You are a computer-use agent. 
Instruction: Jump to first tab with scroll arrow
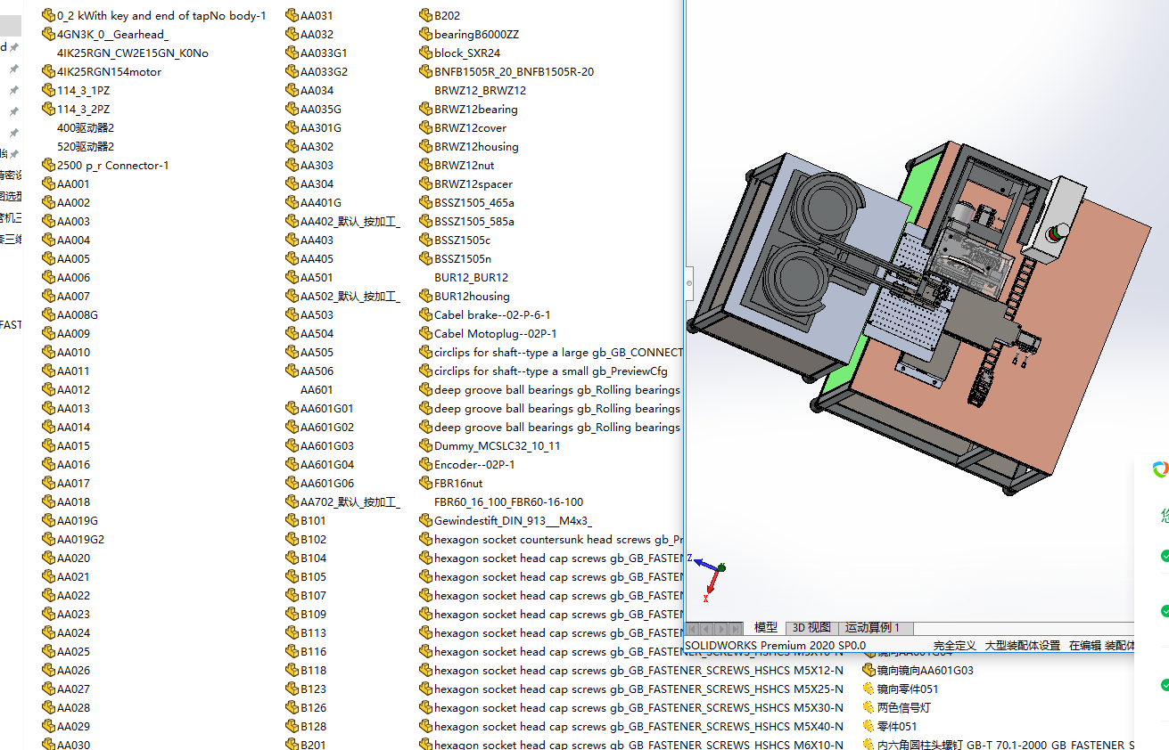[x=693, y=629]
